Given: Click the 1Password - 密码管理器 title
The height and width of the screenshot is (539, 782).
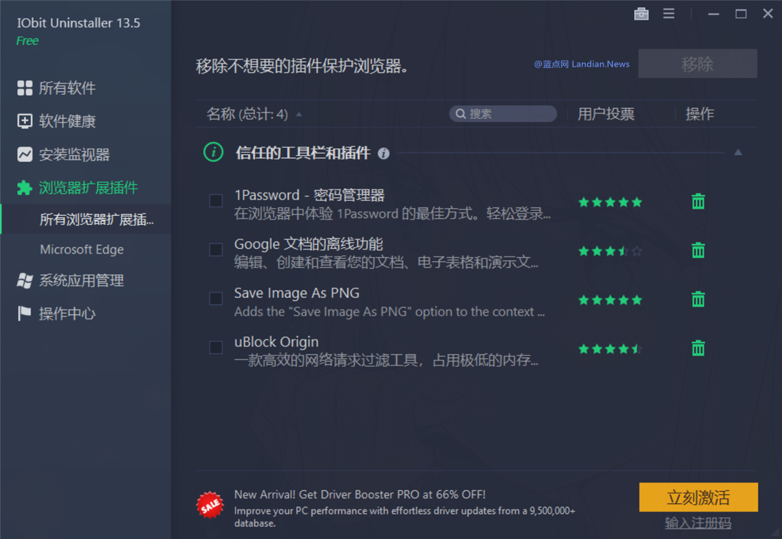Looking at the screenshot, I should [x=310, y=195].
